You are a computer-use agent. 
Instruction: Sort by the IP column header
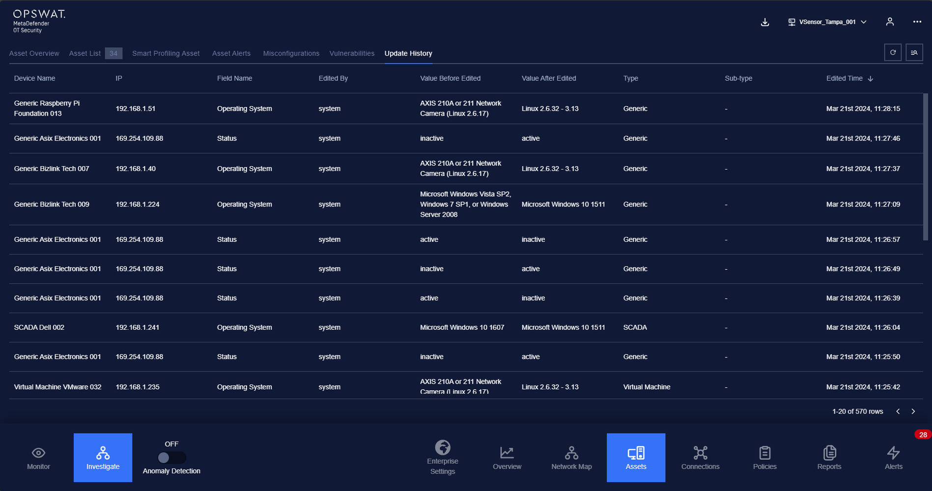(119, 78)
